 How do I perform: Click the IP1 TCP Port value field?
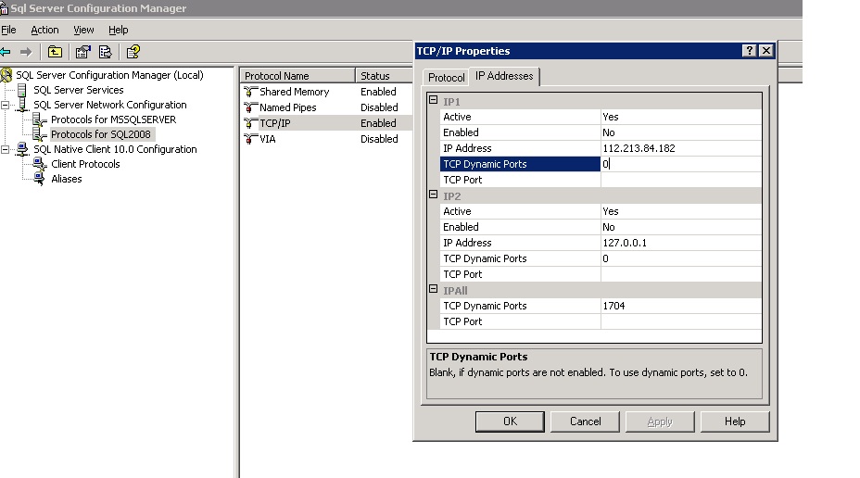680,180
